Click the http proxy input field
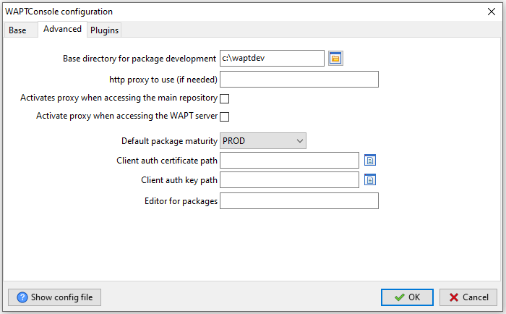The image size is (506, 314). pyautogui.click(x=299, y=79)
